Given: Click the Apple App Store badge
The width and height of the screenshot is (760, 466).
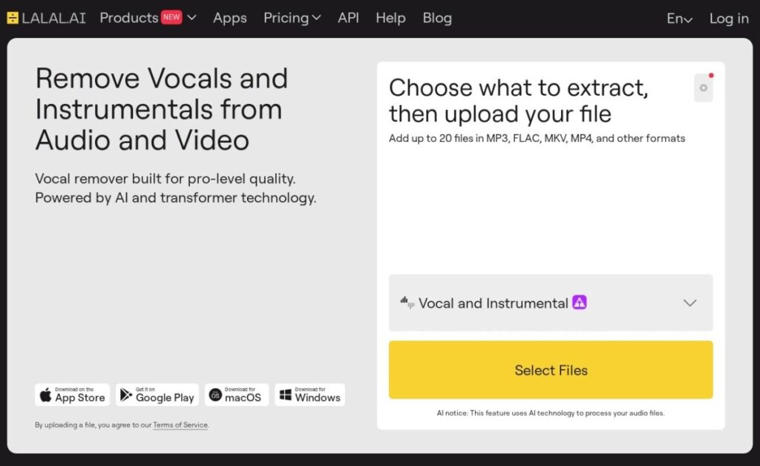Looking at the screenshot, I should (x=72, y=395).
